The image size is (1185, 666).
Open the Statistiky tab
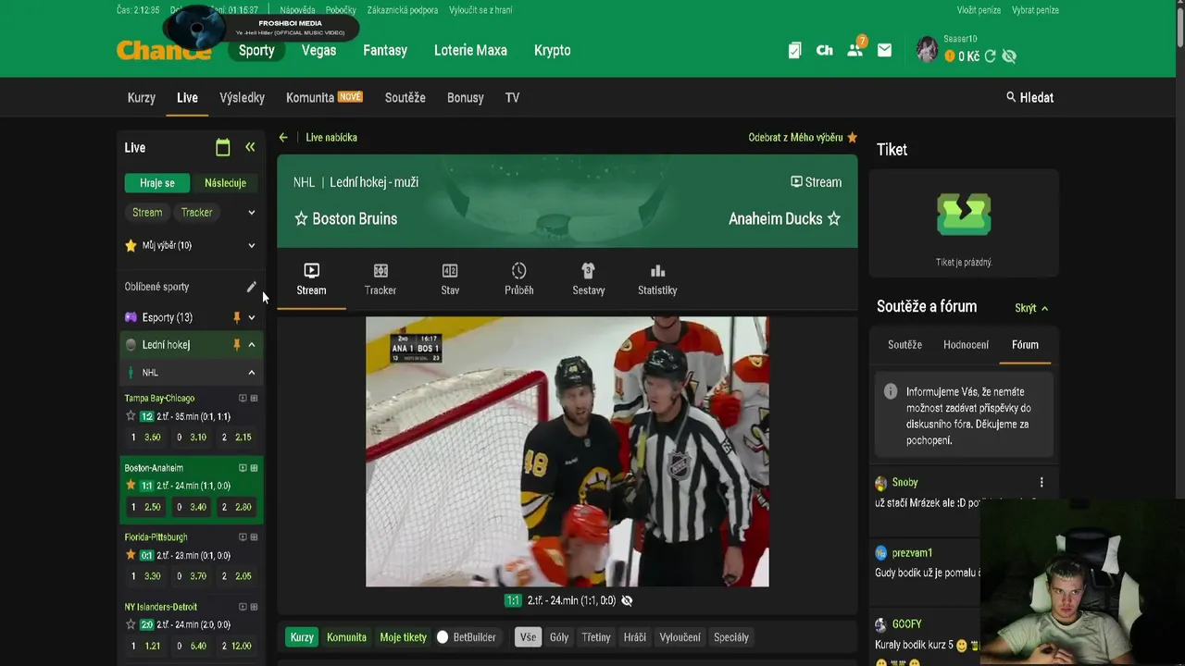tap(657, 279)
